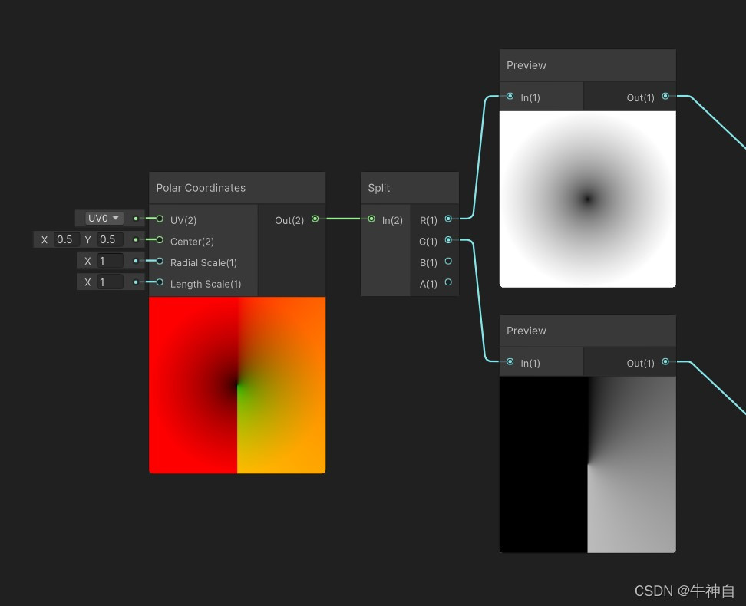Click the Length Scale(1) input port
The width and height of the screenshot is (746, 606).
coord(160,282)
